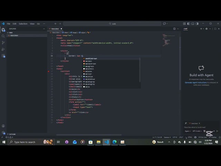221x166 pixels.
Task: Open chat panel More Actions ellipsis
Action: (x=210, y=29)
